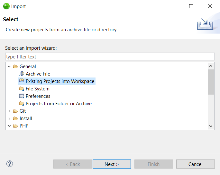Screen dimensions: 220x175
Task: Click the type filter text field
Action: 110,57
